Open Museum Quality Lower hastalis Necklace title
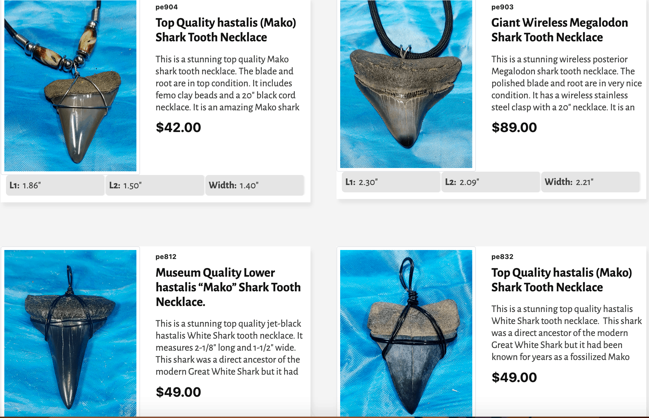 [x=228, y=287]
